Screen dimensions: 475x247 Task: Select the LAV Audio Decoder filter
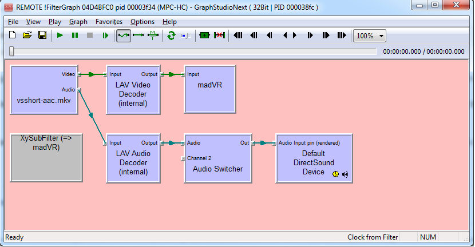[133, 158]
